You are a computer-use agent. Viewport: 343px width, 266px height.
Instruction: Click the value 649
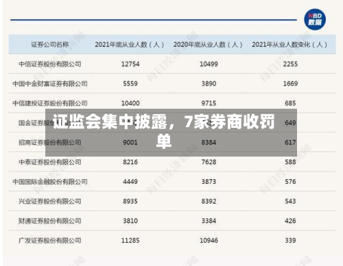click(x=290, y=123)
